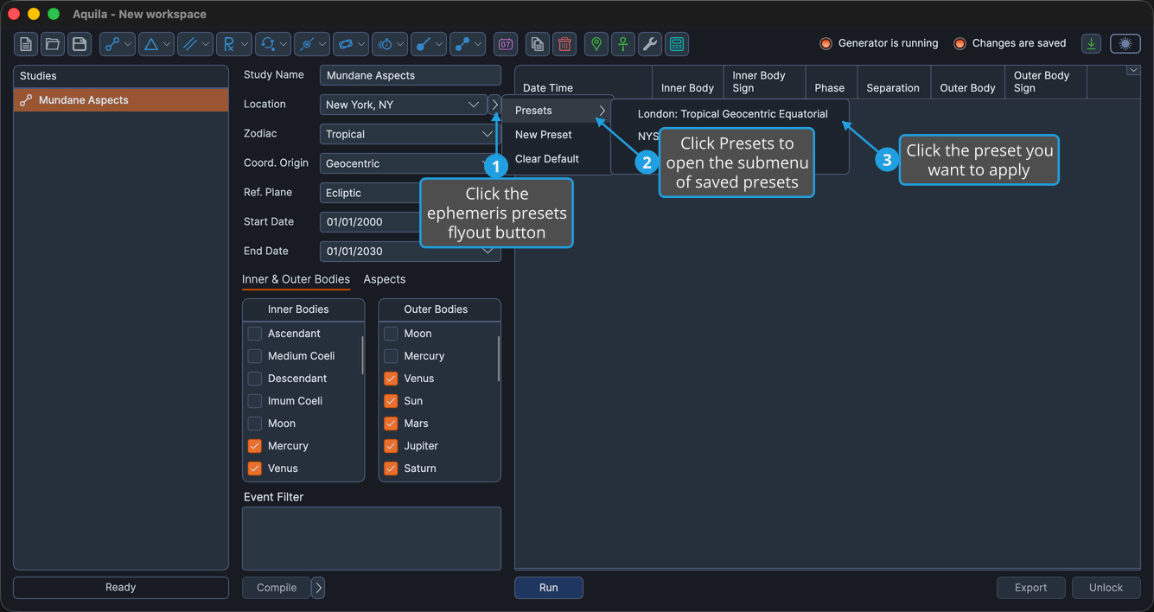Click the duplicate copy pages icon
Screen dimensions: 1154x612
coord(538,44)
